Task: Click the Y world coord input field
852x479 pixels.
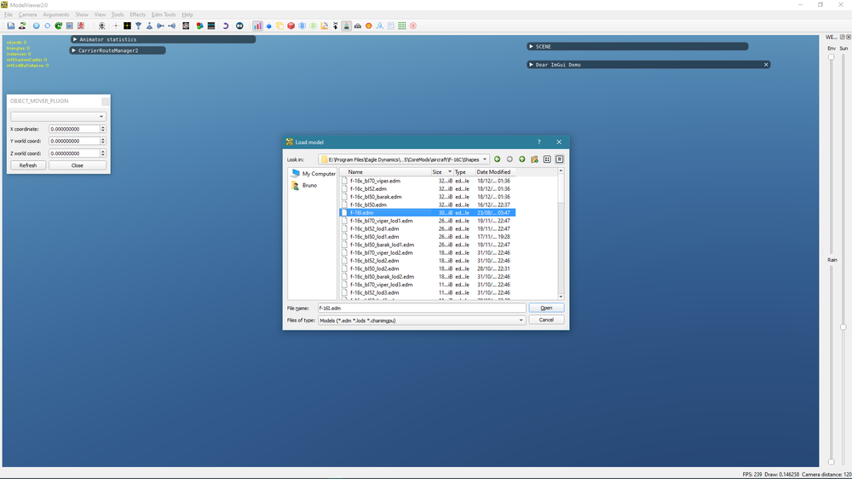Action: pos(74,141)
